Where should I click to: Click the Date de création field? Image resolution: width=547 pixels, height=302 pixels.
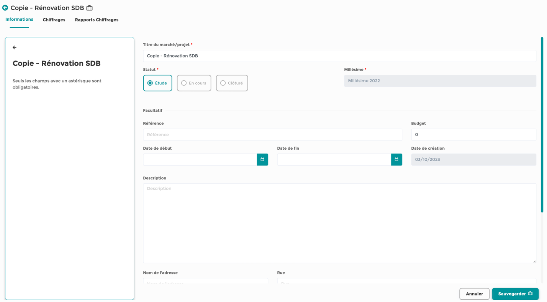pos(473,160)
